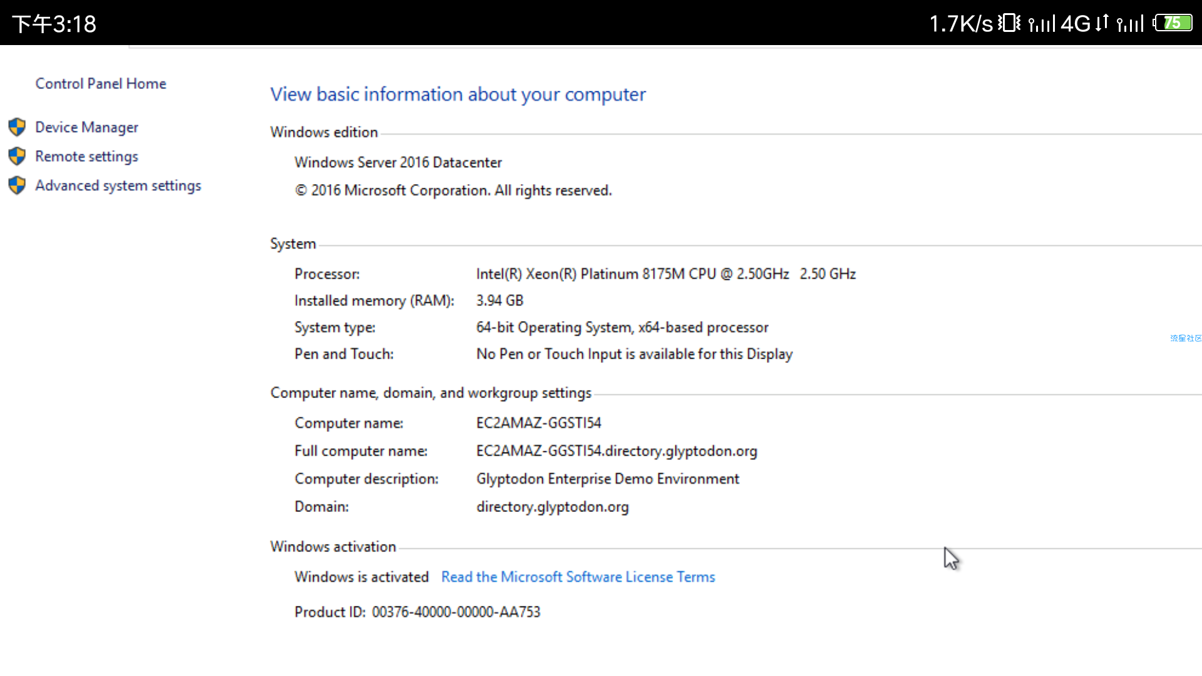
Task: Click the 'Processor:' label
Action: point(327,274)
